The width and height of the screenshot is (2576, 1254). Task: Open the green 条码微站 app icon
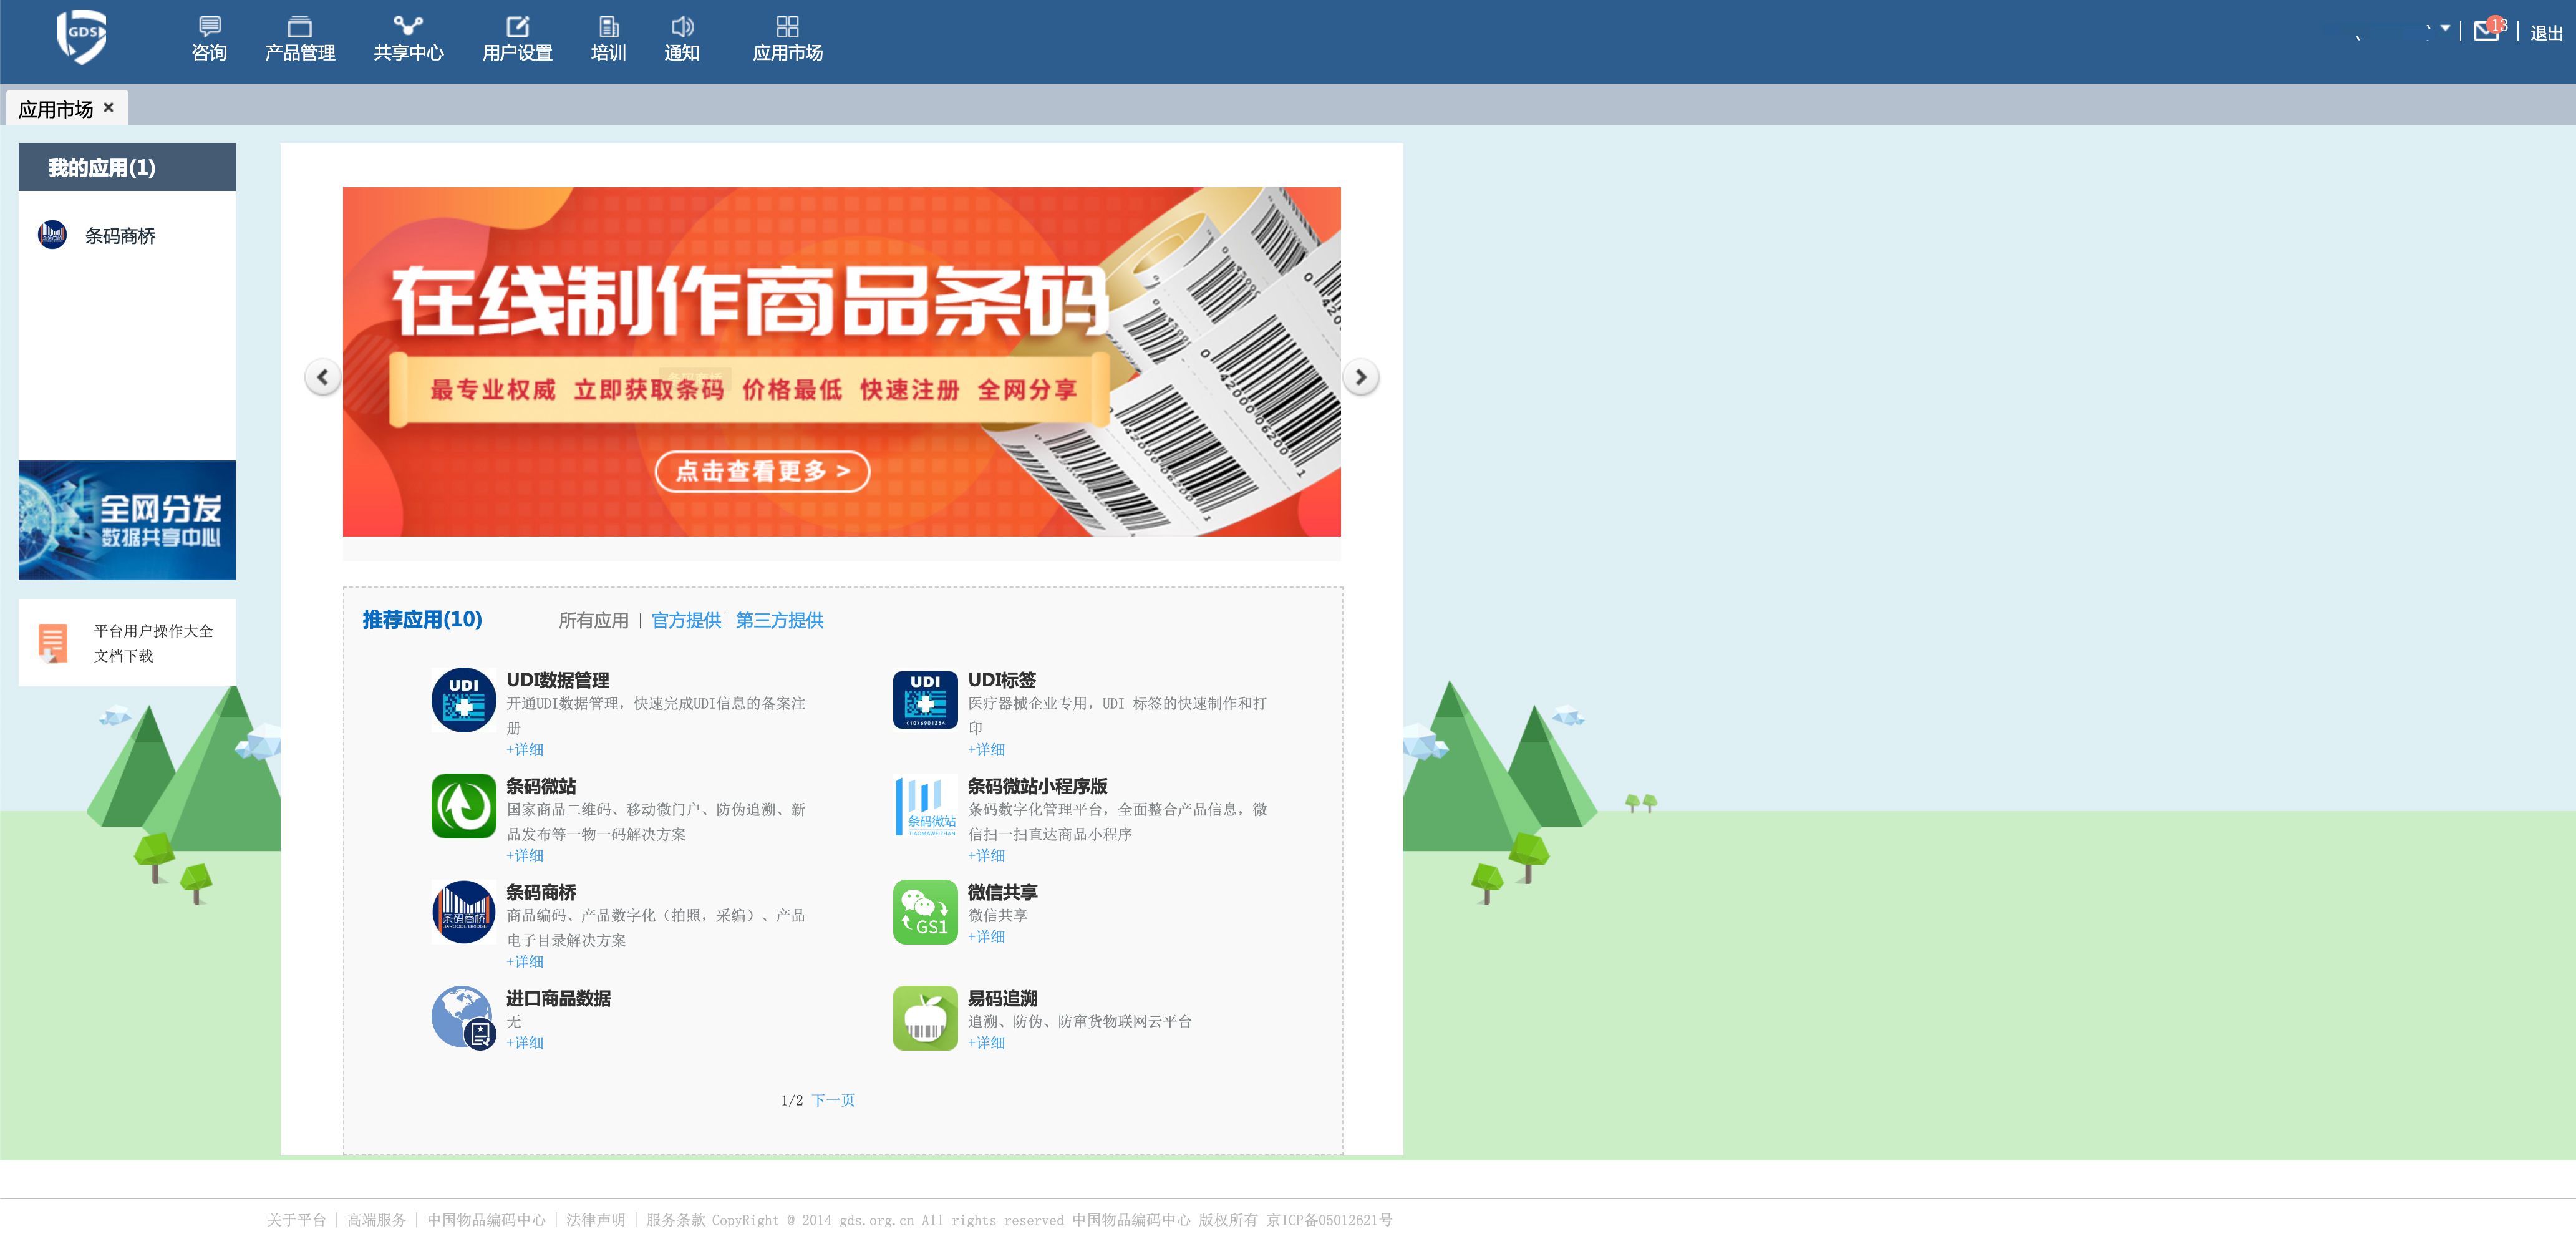point(463,805)
